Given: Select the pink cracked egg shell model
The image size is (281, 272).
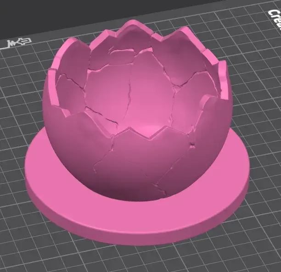Looking at the screenshot, I should point(137,133).
